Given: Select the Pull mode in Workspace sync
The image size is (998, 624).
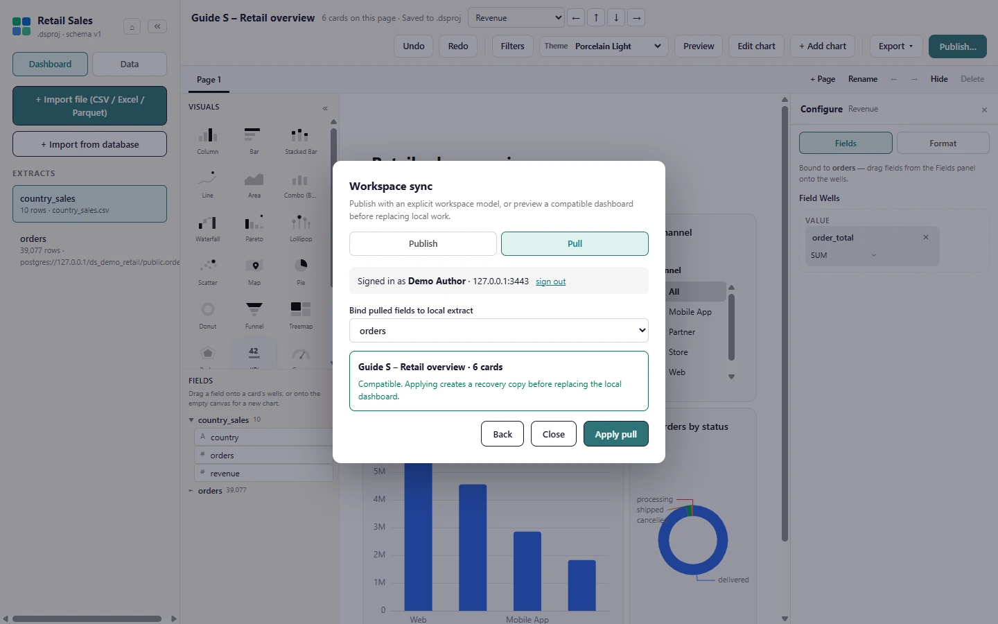Looking at the screenshot, I should tap(575, 243).
